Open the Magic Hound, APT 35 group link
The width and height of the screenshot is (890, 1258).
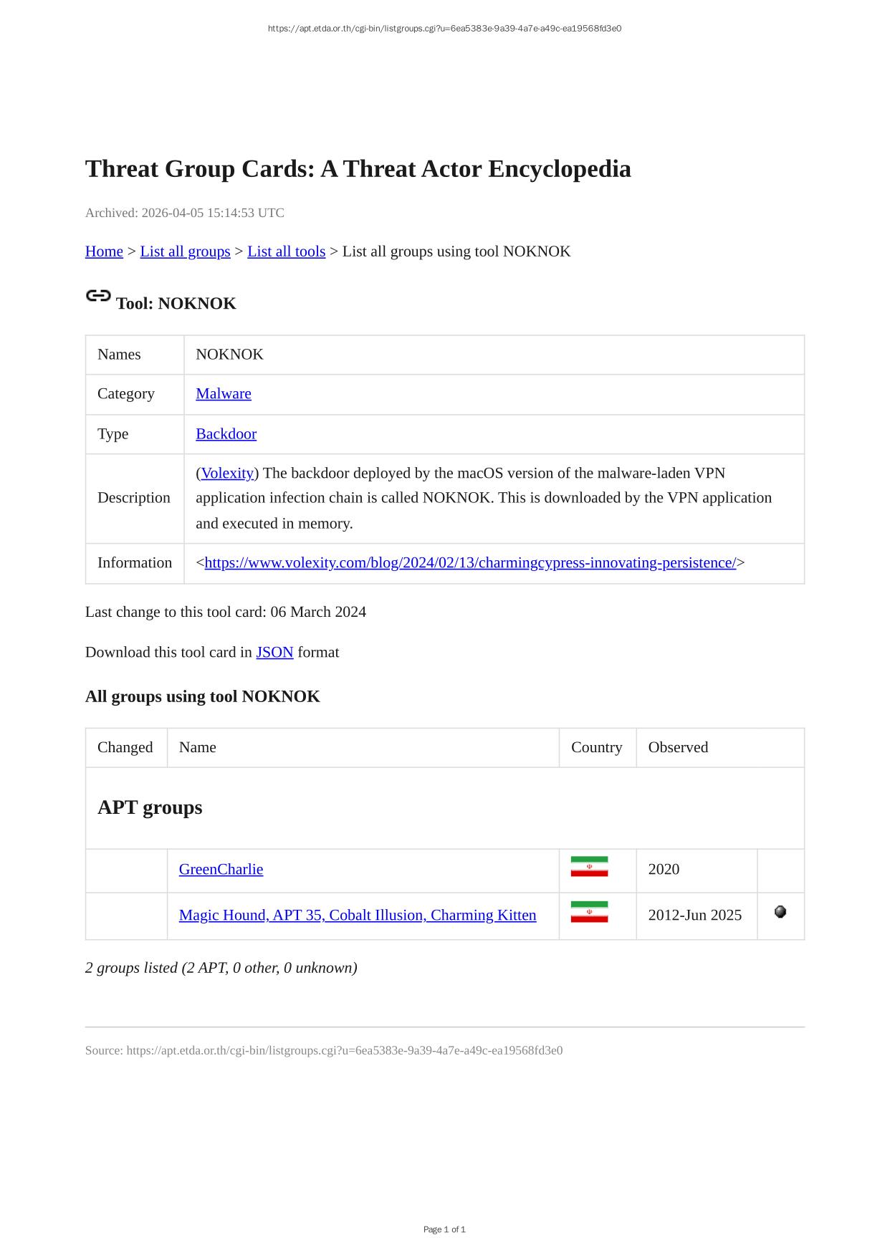(x=358, y=915)
